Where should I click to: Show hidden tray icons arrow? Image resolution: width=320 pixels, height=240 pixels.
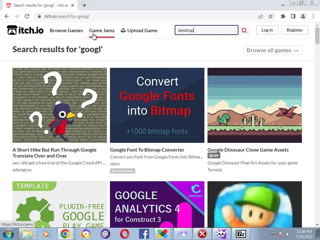pos(266,234)
